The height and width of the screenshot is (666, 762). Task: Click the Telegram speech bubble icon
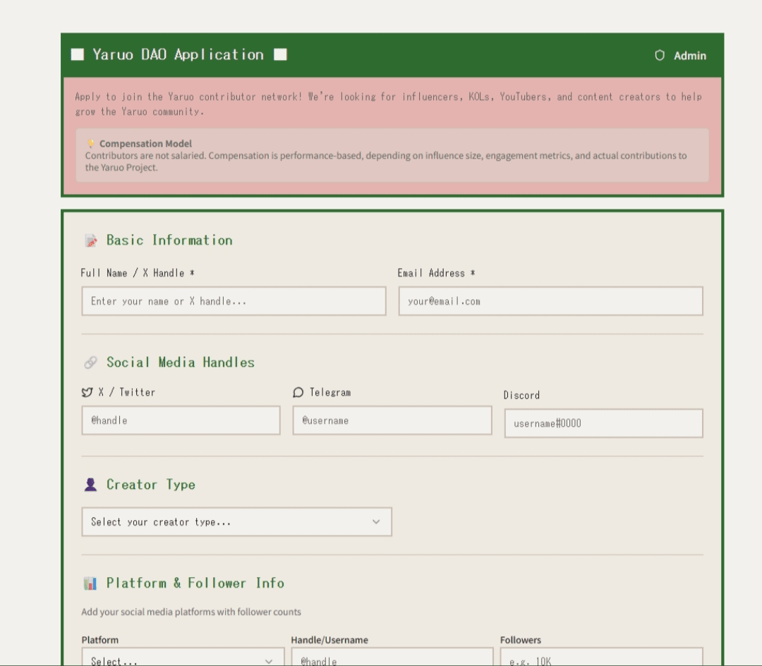click(x=298, y=392)
